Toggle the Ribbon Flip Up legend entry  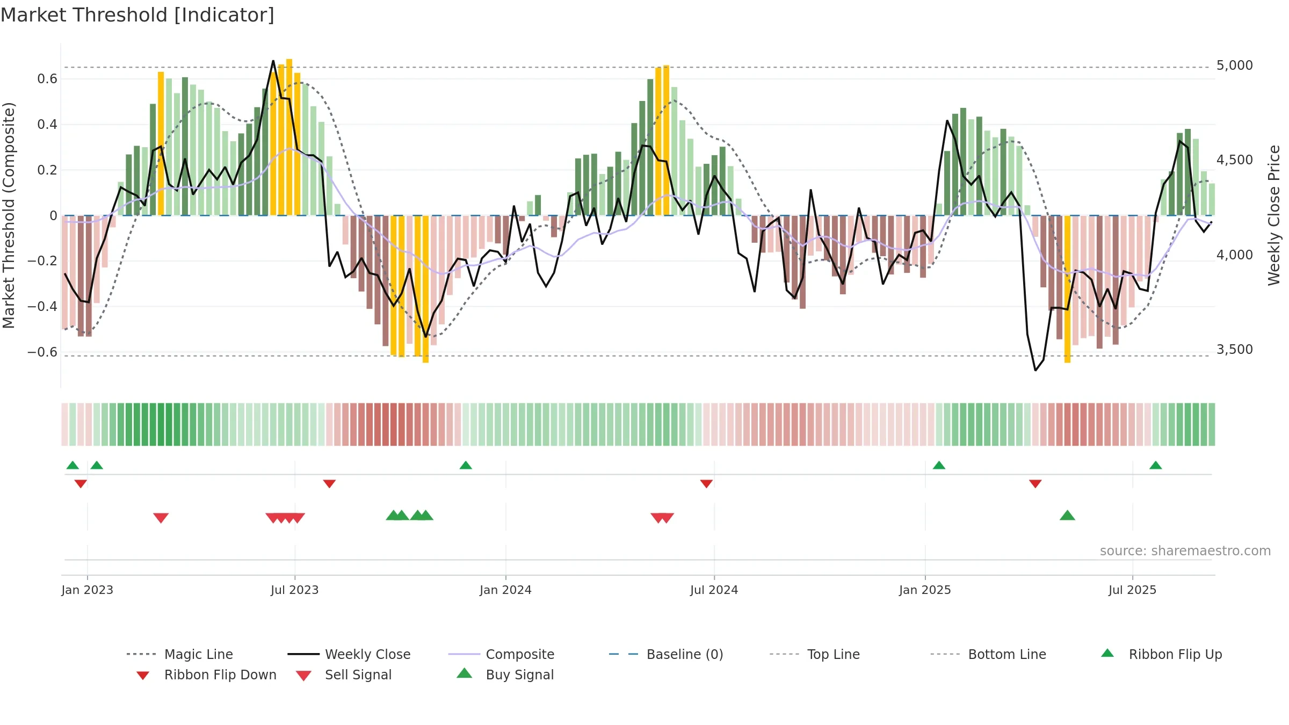pos(1161,654)
